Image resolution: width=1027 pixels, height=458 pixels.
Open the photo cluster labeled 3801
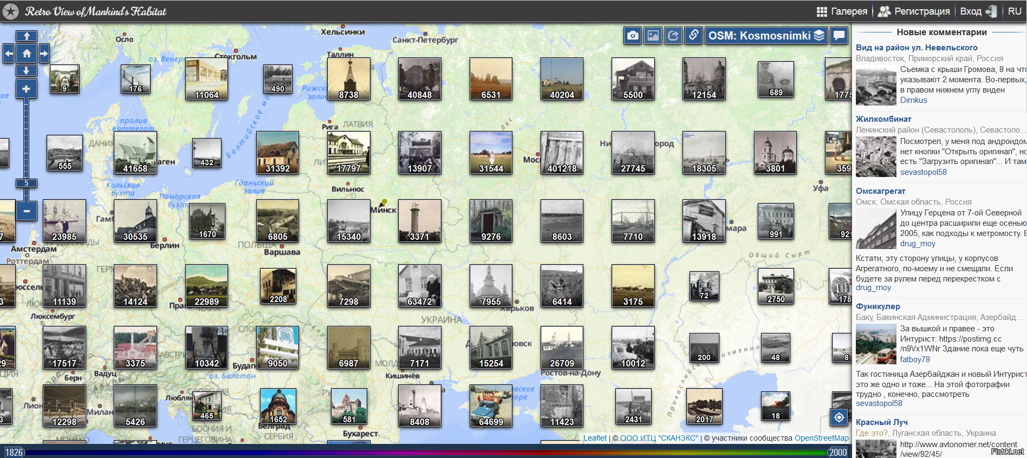pyautogui.click(x=775, y=153)
